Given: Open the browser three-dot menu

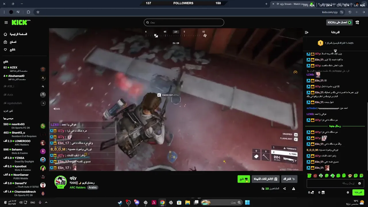Looking at the screenshot, I should point(4,12).
